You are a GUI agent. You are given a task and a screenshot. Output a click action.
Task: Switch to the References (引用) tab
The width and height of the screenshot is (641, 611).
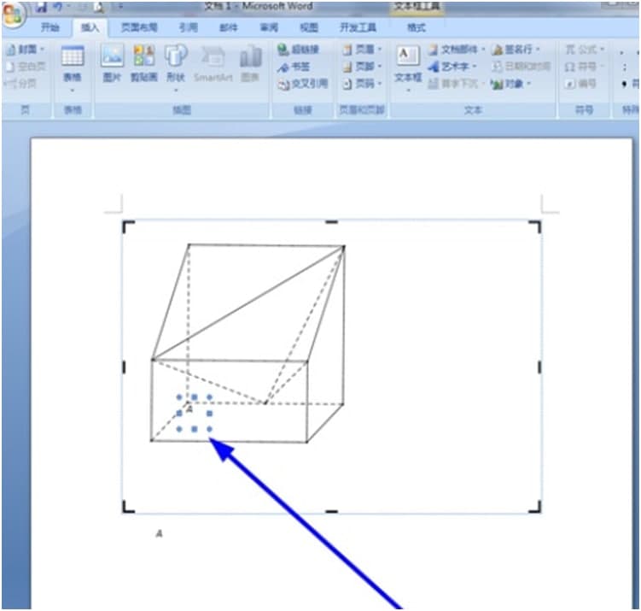(189, 27)
